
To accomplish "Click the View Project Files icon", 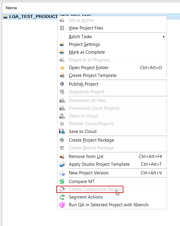I will [62, 28].
